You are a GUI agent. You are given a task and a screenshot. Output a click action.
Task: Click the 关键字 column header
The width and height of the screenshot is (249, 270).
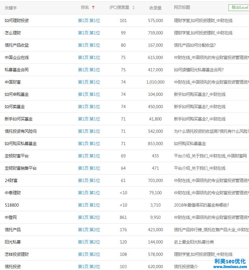coord(11,8)
